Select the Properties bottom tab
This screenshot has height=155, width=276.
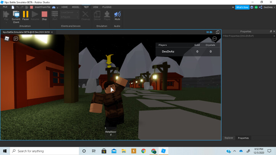click(243, 138)
